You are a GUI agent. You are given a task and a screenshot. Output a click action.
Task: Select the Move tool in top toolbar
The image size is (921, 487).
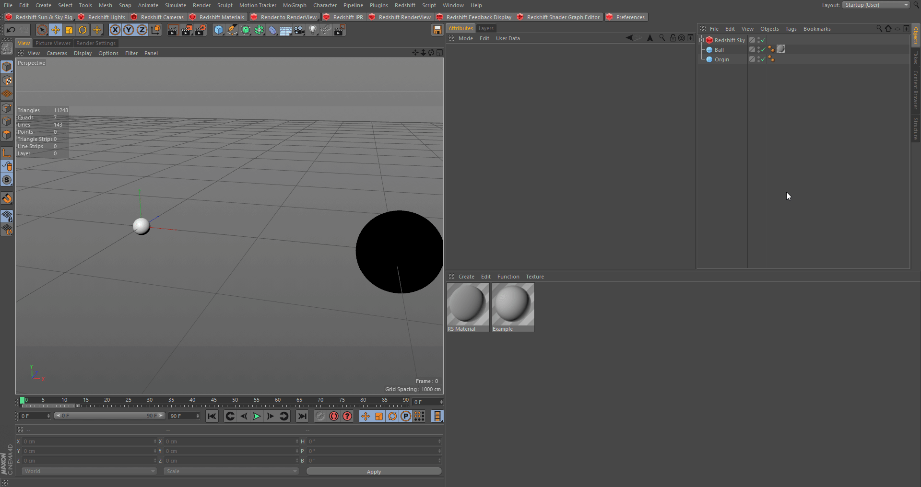[x=56, y=30]
